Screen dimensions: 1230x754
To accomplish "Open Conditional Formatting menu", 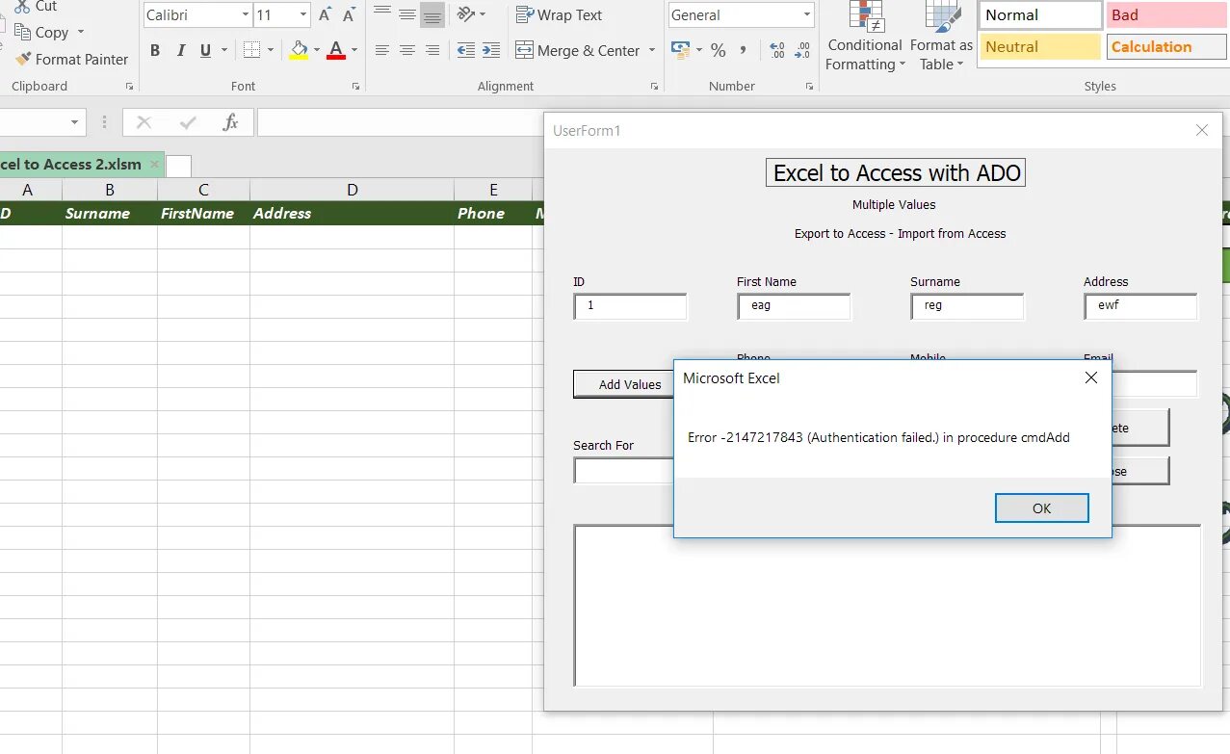I will (865, 37).
